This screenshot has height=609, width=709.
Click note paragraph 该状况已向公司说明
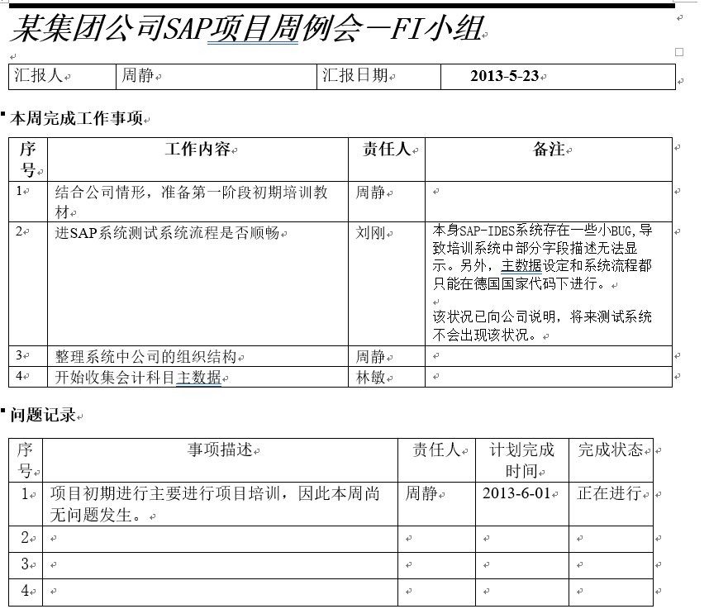pyautogui.click(x=542, y=326)
